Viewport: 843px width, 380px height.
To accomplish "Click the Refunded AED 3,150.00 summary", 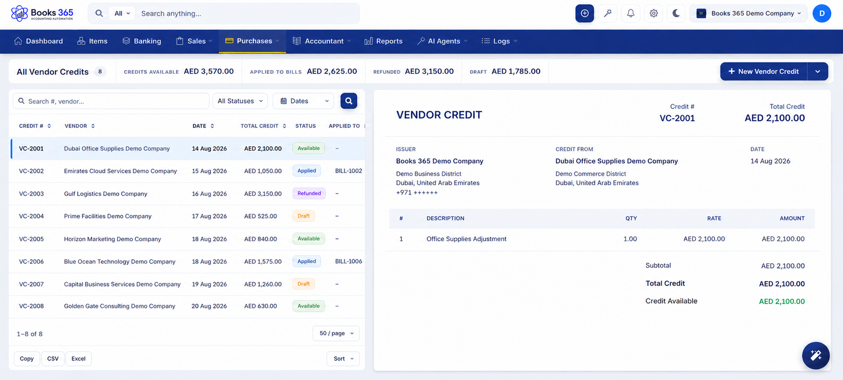I will click(414, 72).
